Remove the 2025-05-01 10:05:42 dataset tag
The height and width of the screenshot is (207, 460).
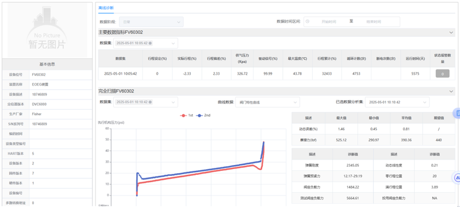click(150, 43)
